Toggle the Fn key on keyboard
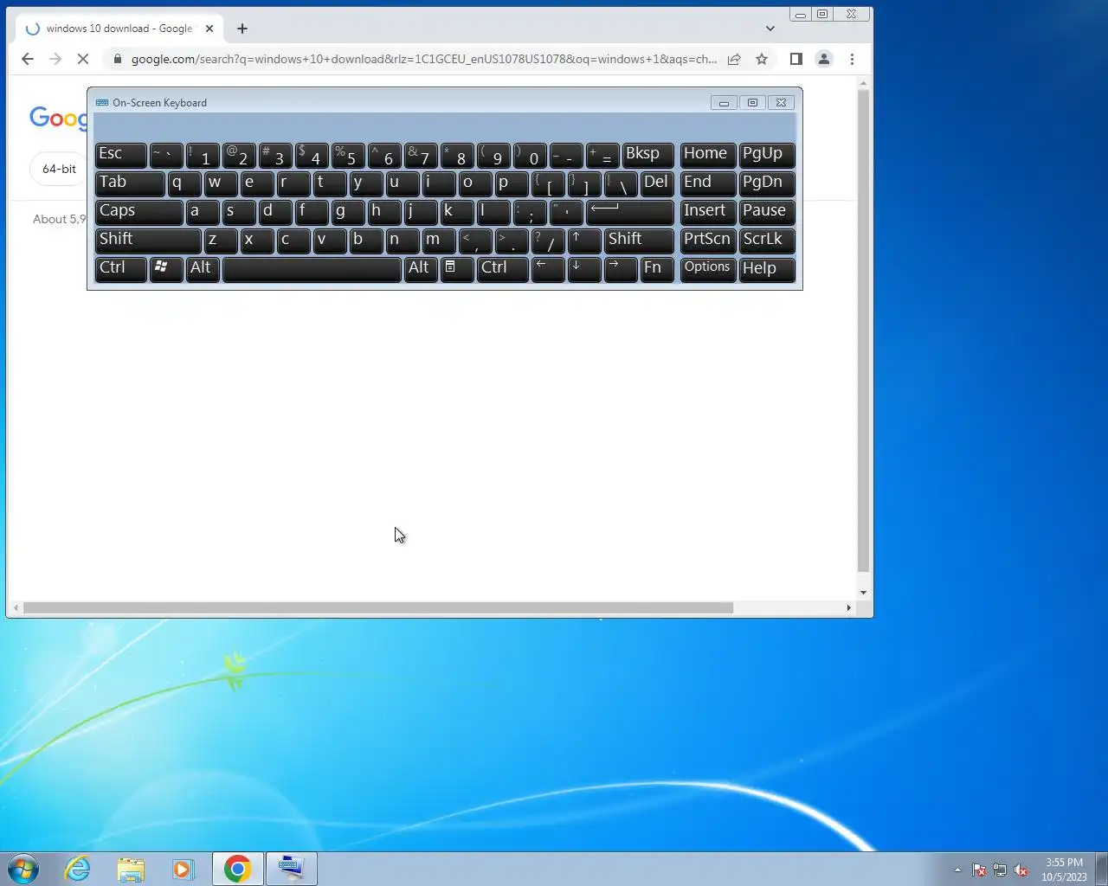Screen dimensions: 1108x886 point(657,269)
